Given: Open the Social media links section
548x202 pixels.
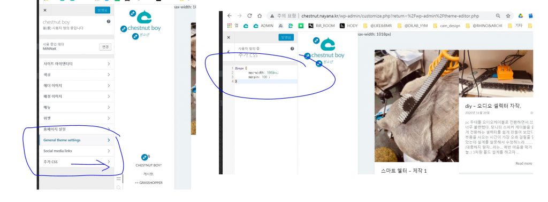Looking at the screenshot, I should (76, 151).
